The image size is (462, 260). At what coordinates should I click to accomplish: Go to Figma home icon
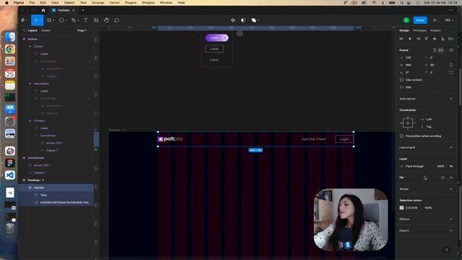click(43, 10)
